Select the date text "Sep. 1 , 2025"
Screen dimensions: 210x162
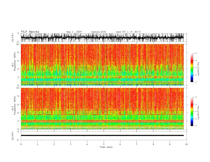click(x=74, y=32)
